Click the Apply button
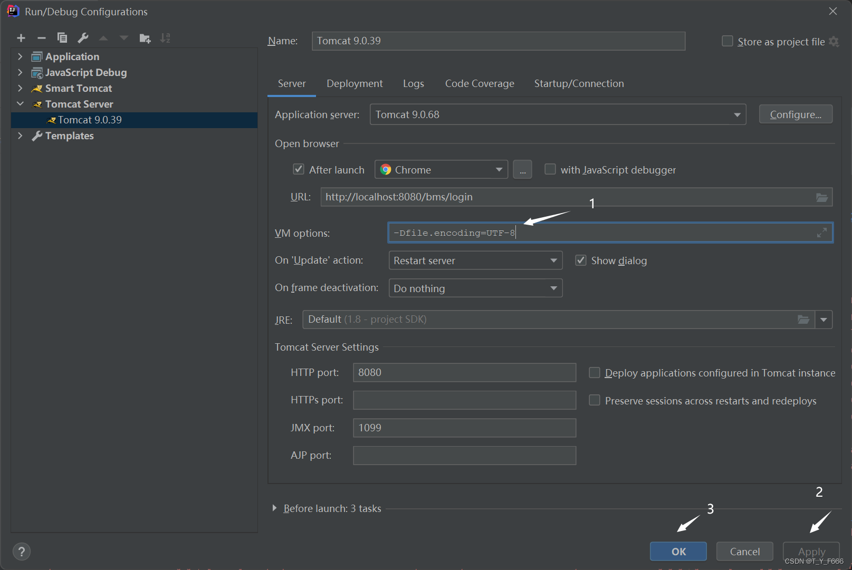The height and width of the screenshot is (570, 852). [811, 552]
